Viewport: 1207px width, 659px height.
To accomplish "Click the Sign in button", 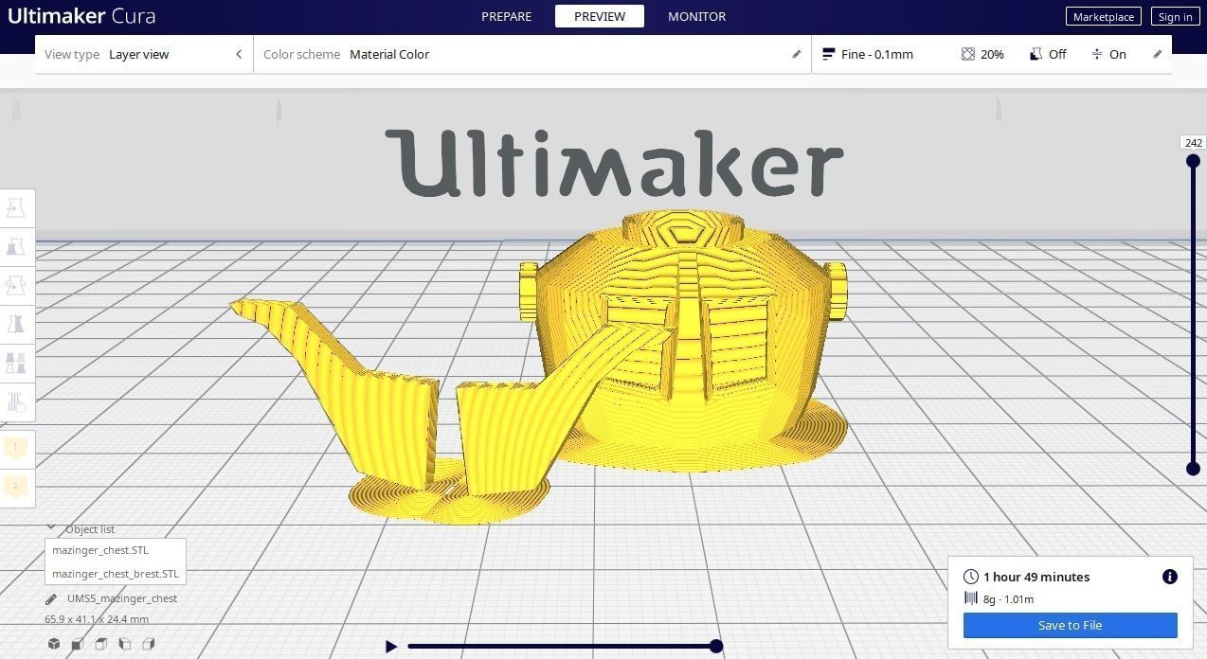I will [1175, 16].
